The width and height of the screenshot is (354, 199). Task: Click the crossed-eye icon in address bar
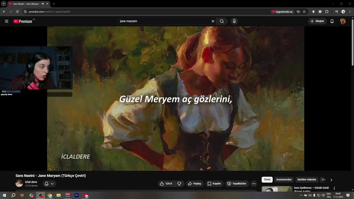[x=298, y=12]
